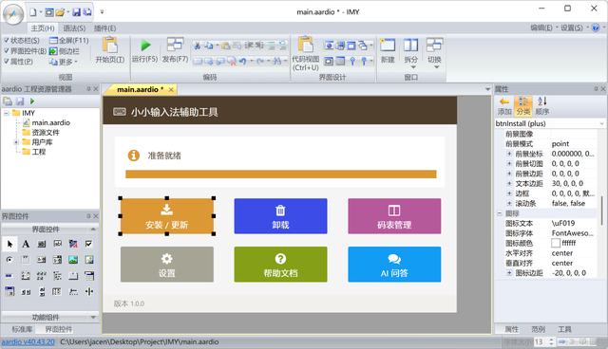
Task: Switch to the 语法(S) ribbon tab
Action: point(74,28)
